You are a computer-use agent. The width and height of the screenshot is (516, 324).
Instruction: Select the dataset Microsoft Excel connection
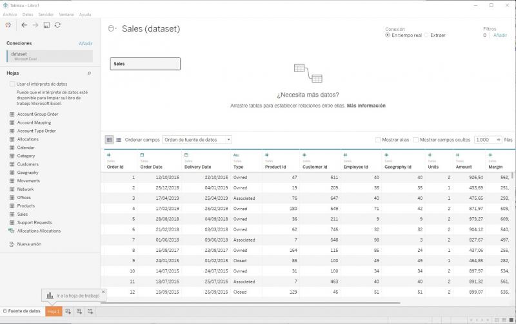click(x=50, y=56)
